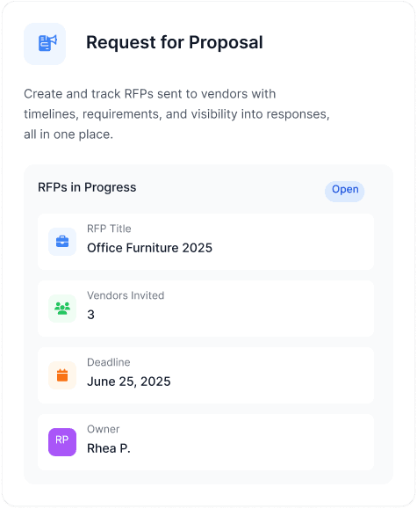
Task: Click the Owner label text
Action: click(x=103, y=429)
